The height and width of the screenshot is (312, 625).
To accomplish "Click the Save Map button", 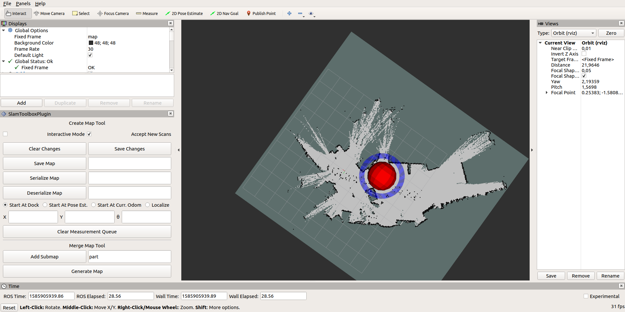I will (44, 163).
